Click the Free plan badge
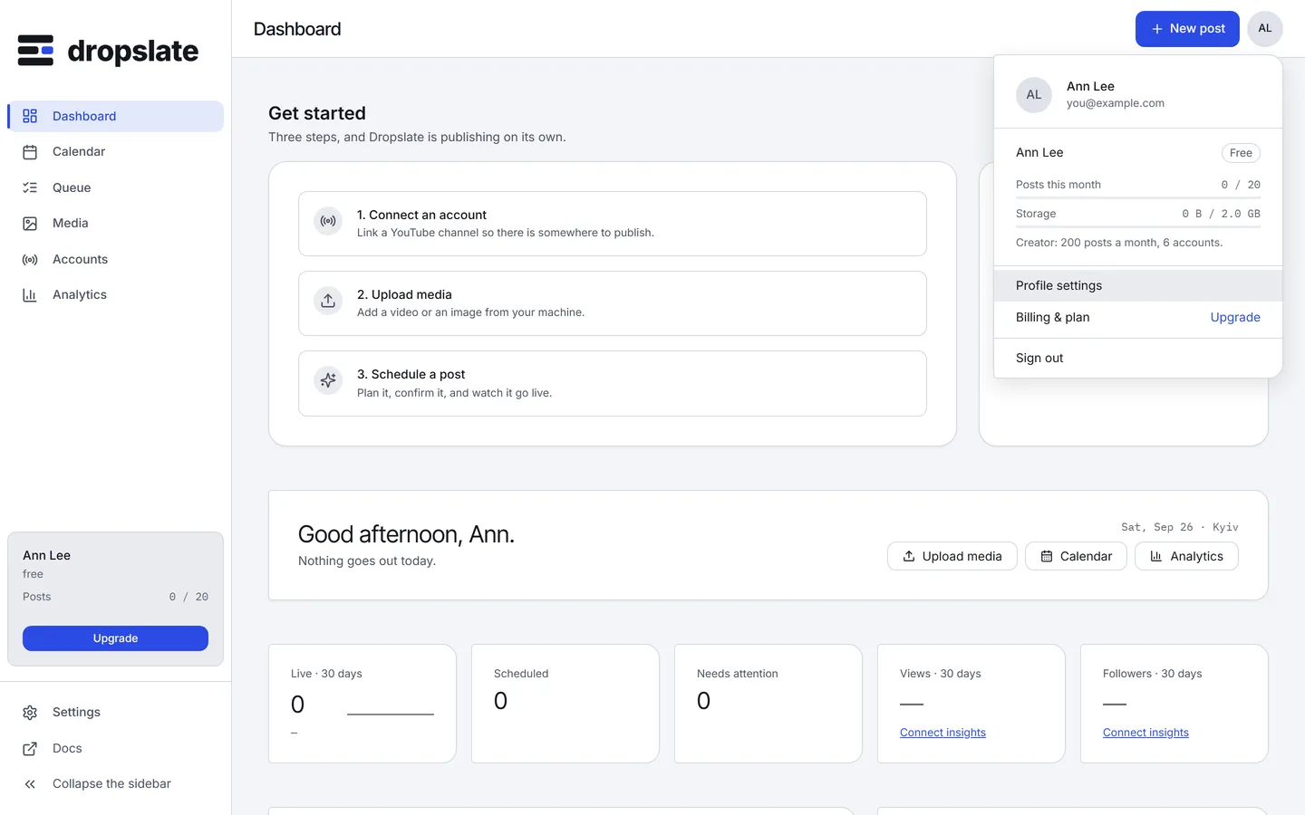The height and width of the screenshot is (815, 1305). coord(1241,153)
